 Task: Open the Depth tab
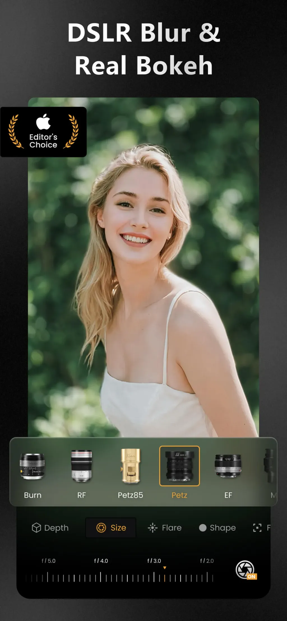point(50,528)
